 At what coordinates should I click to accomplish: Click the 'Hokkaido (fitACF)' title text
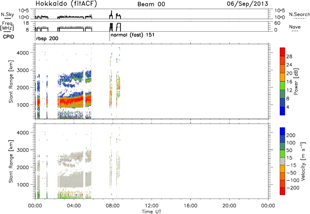tap(66, 3)
